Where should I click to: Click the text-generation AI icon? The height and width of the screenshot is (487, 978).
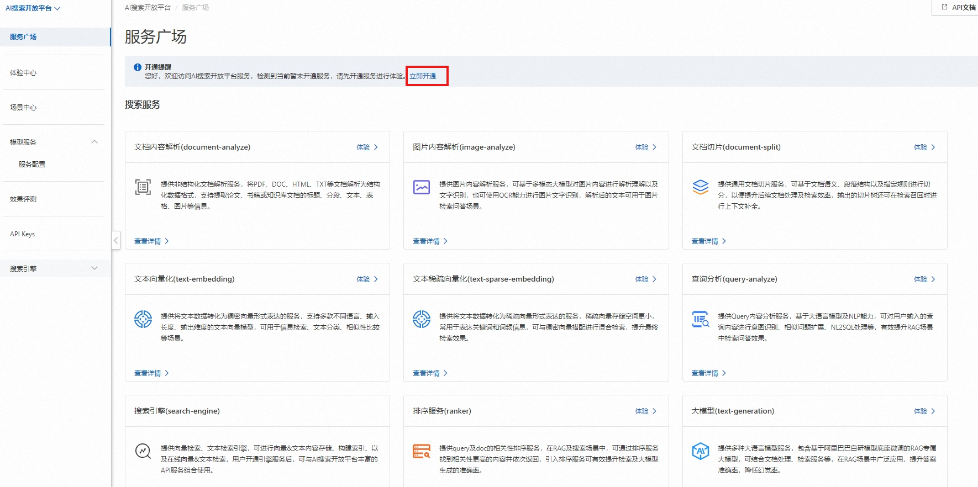coord(701,451)
